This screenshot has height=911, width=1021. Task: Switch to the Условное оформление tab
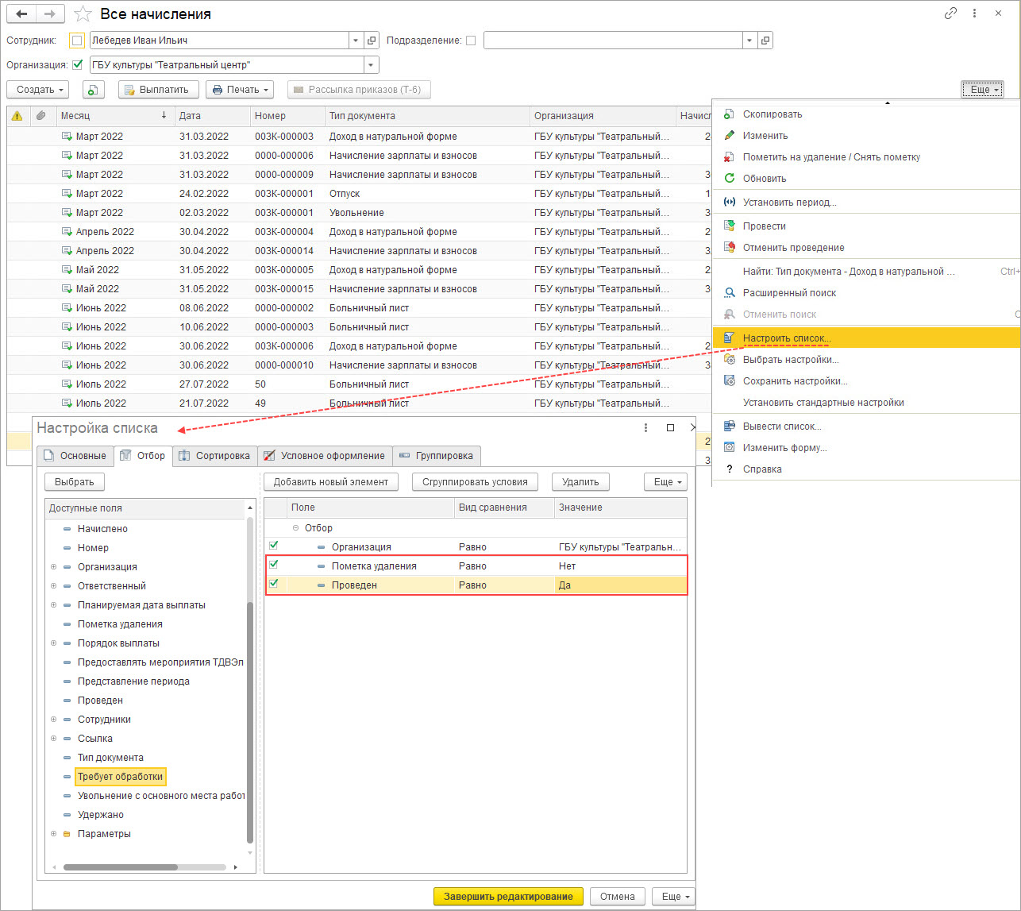(325, 456)
